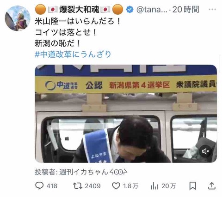222x197 pixels.
Task: Like the post with the heart icon
Action: pyautogui.click(x=116, y=186)
